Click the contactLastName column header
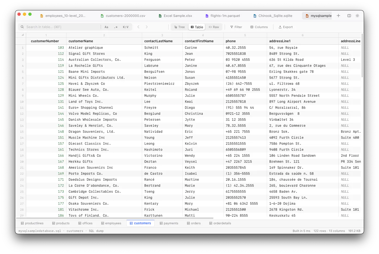The image size is (379, 254). point(162,41)
